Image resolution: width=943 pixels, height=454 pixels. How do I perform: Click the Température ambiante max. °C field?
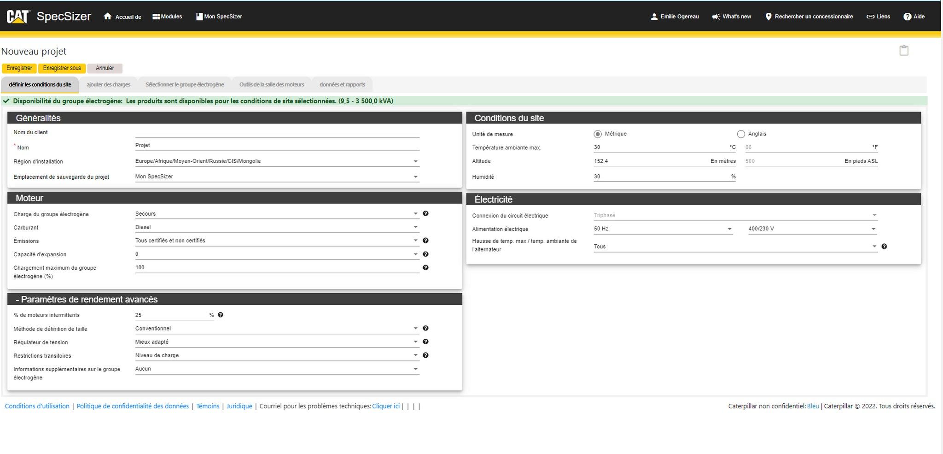tap(658, 147)
